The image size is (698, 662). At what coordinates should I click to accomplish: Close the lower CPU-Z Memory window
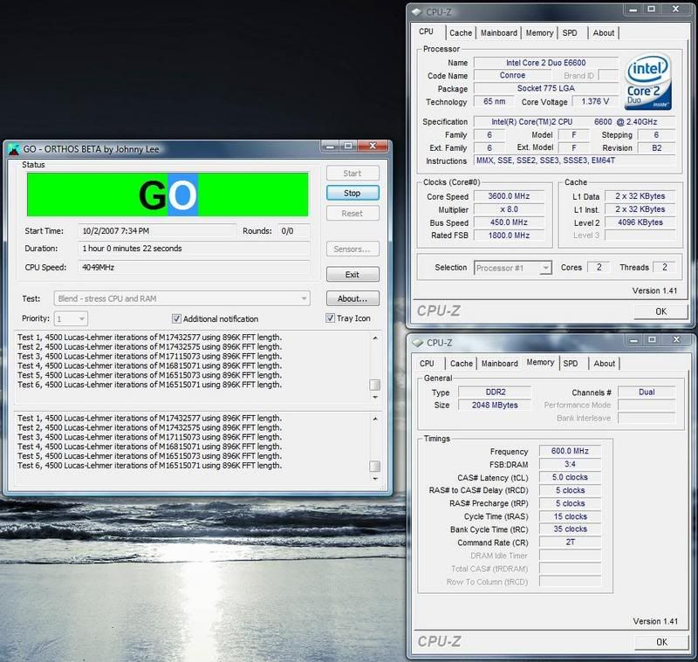click(676, 340)
